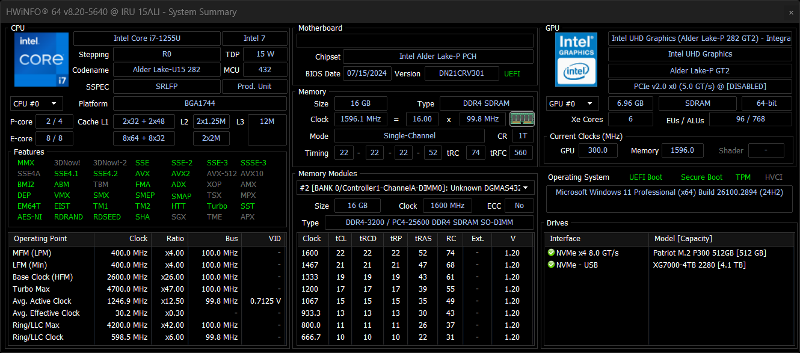Click the DDR4 SDRAM memory type field
The width and height of the screenshot is (800, 353).
[x=487, y=103]
